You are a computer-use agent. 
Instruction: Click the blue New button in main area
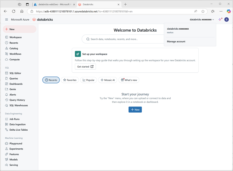coord(135,110)
